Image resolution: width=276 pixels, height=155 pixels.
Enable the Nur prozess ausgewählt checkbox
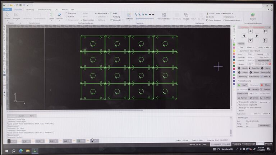(238, 105)
